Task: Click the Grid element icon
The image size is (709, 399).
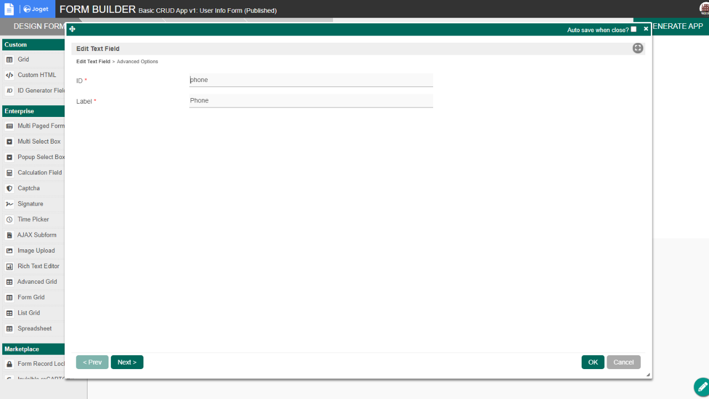Action: [x=9, y=60]
